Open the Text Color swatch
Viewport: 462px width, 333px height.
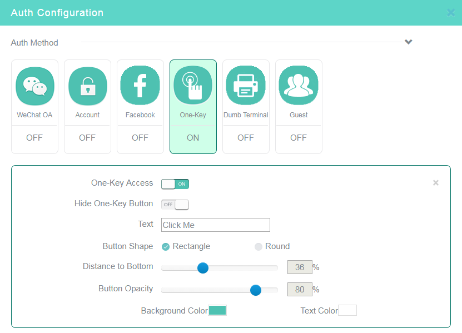pyautogui.click(x=347, y=310)
